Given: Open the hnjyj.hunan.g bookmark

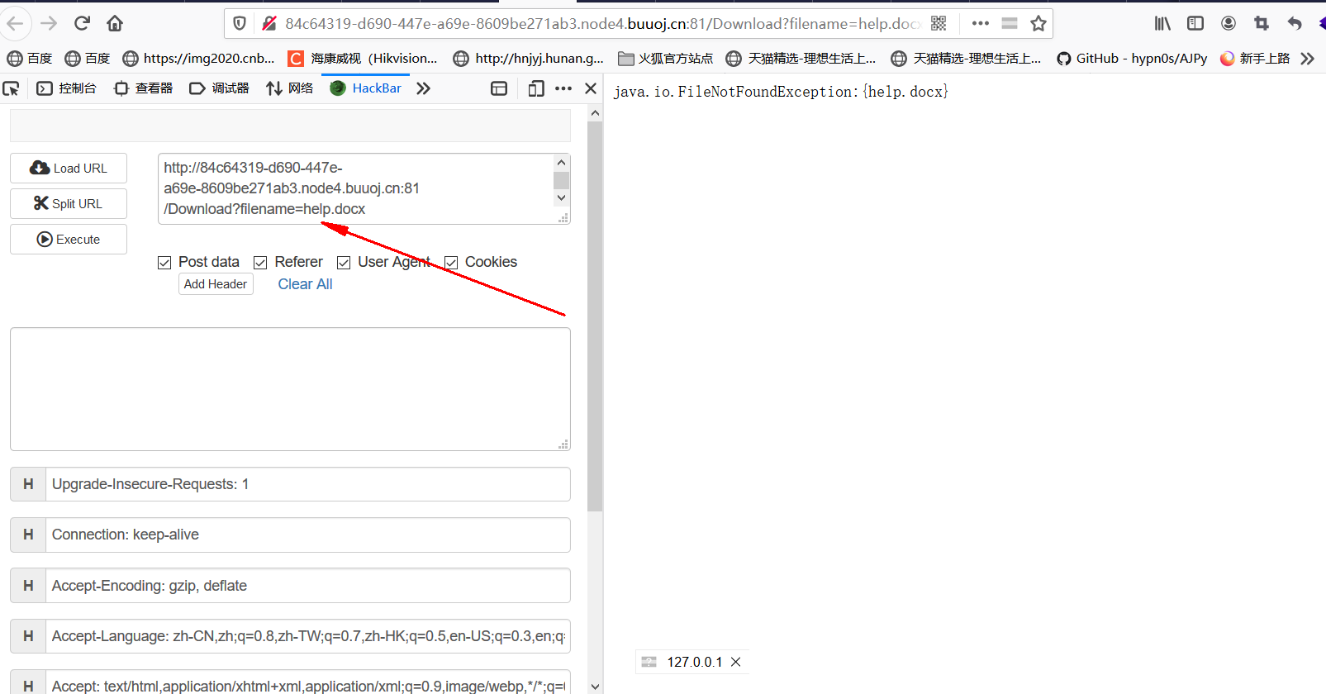Looking at the screenshot, I should [x=529, y=59].
